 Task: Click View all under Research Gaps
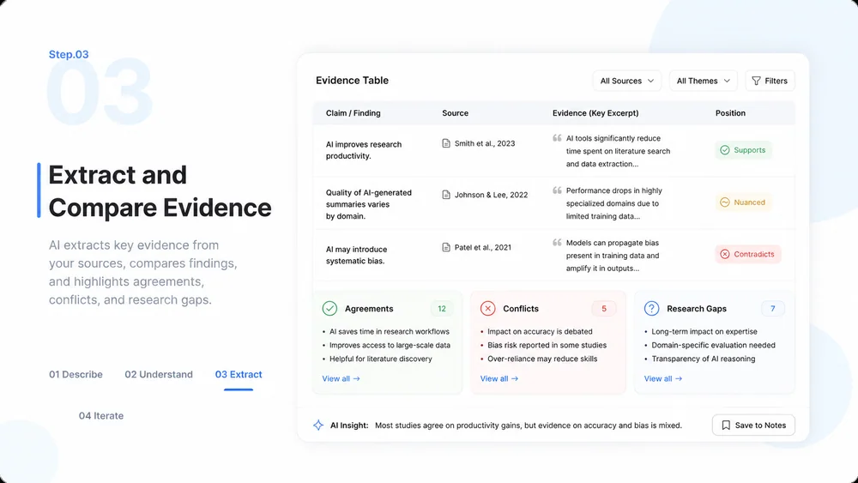(x=662, y=378)
